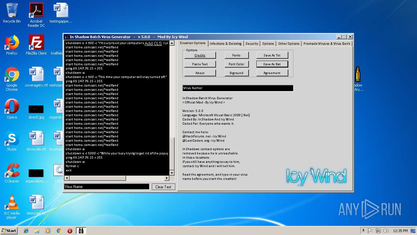Open the network tray icon

[378, 231]
